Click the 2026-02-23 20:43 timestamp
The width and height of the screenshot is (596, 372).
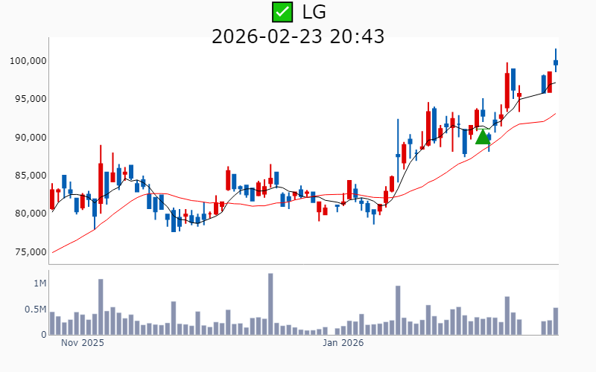298,36
